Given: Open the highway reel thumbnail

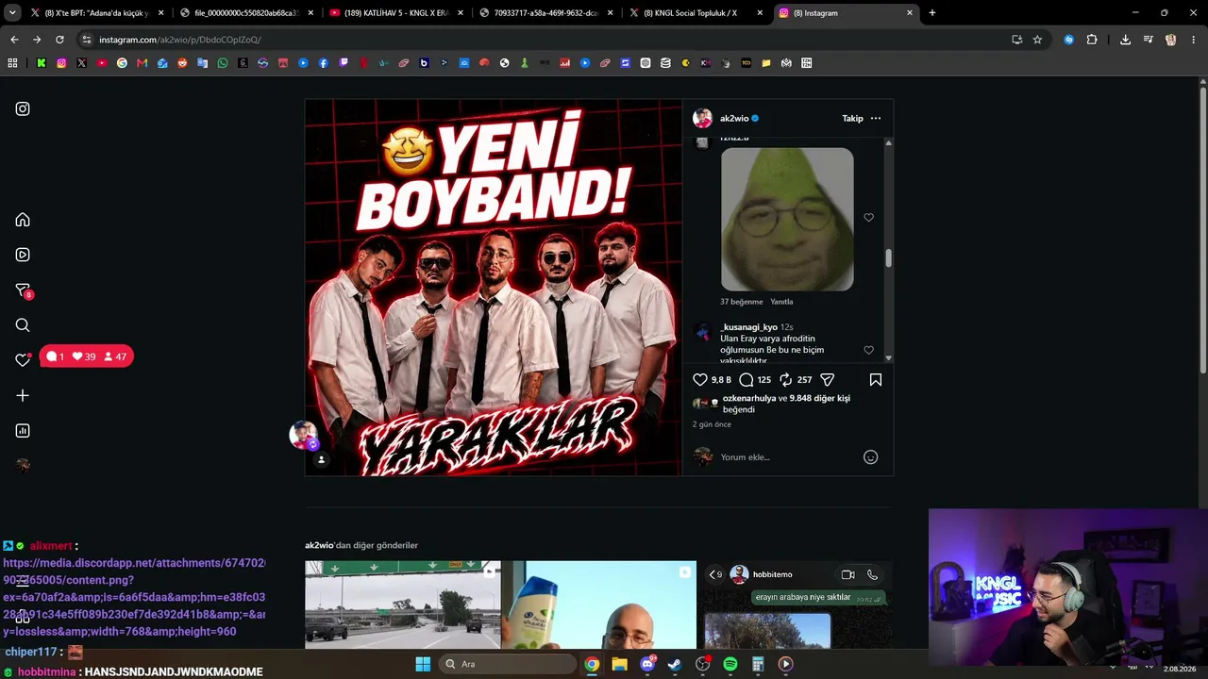Looking at the screenshot, I should point(403,604).
